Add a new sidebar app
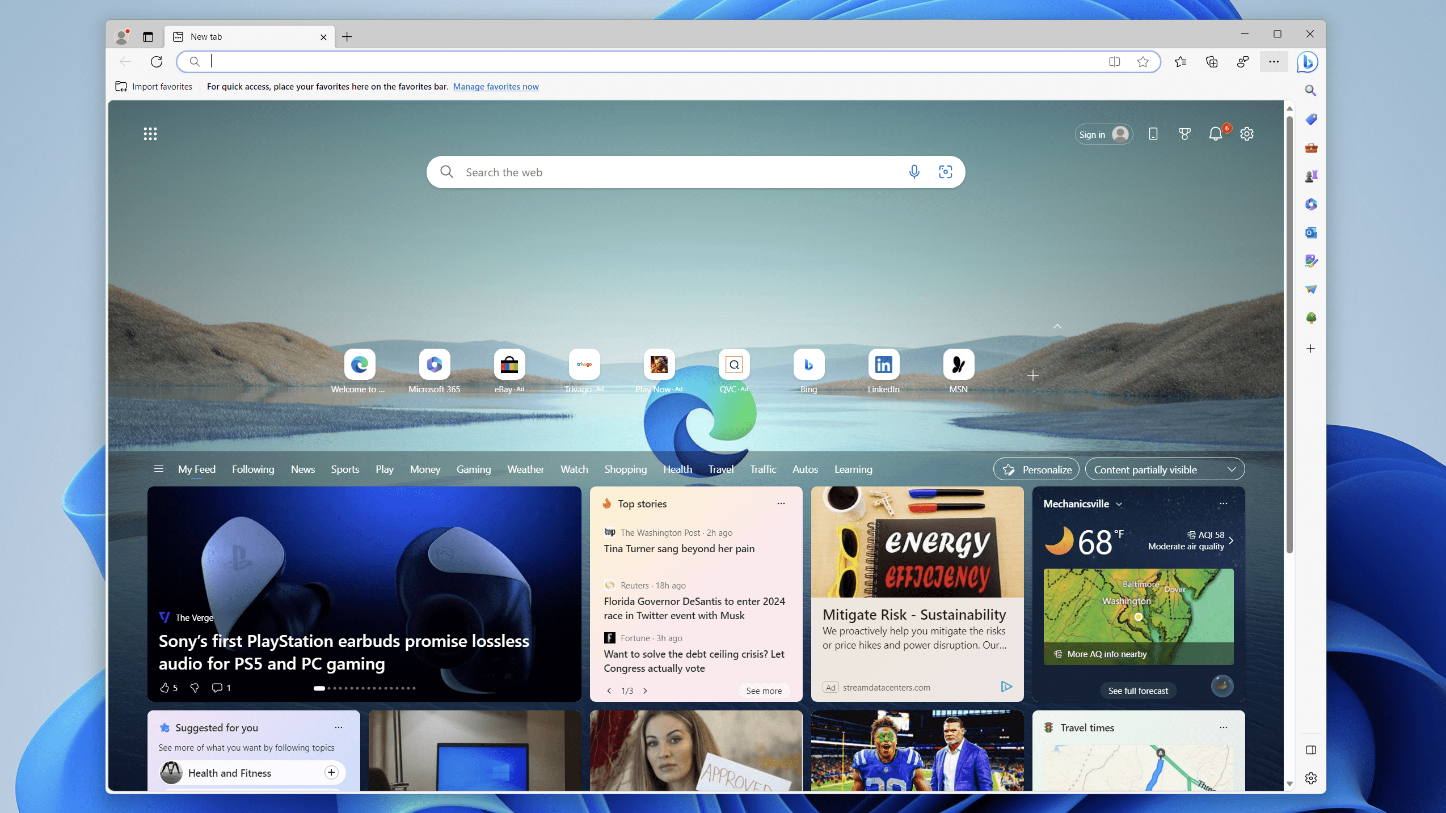This screenshot has height=813, width=1446. [x=1310, y=349]
